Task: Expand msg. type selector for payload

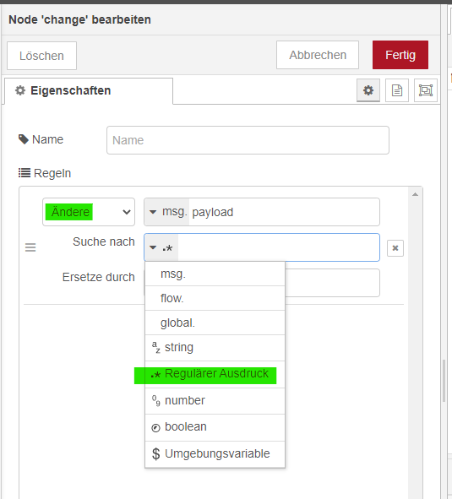Action: pyautogui.click(x=166, y=212)
